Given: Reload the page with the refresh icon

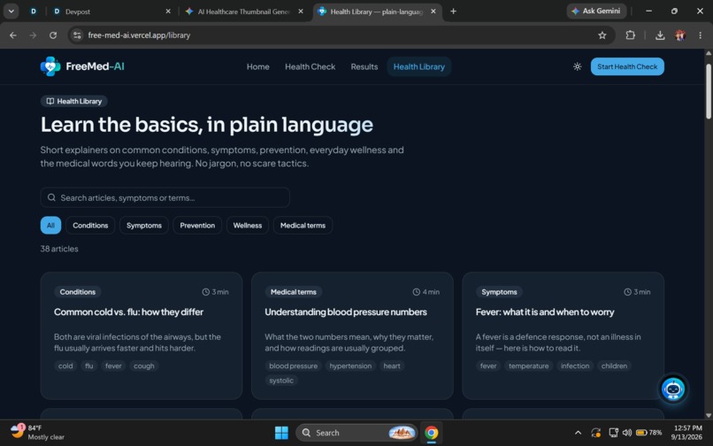Looking at the screenshot, I should (x=53, y=35).
